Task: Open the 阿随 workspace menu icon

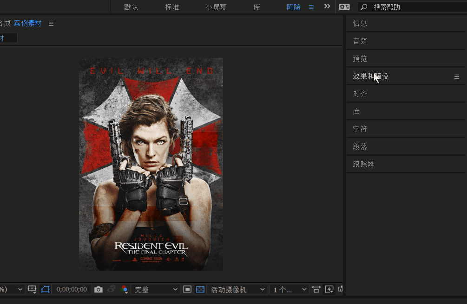Action: (x=311, y=7)
